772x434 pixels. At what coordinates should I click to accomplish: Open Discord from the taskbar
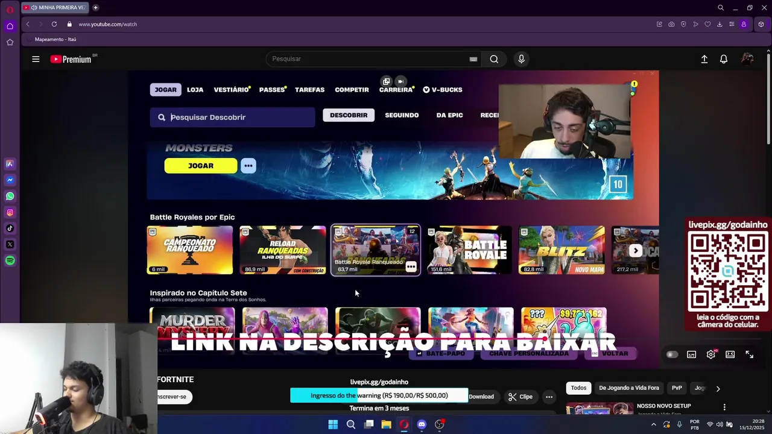422,424
